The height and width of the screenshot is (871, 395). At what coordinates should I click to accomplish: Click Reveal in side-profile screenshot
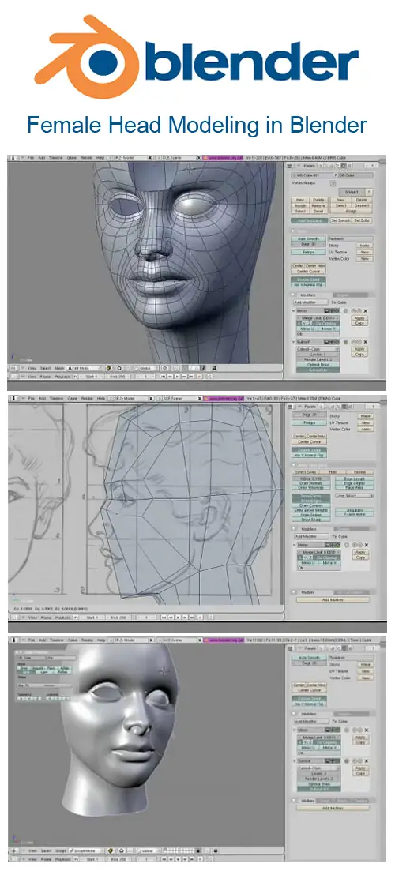click(360, 472)
